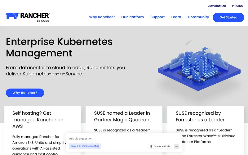
Task: Click the send arrow icon
Action: pyautogui.click(x=177, y=146)
